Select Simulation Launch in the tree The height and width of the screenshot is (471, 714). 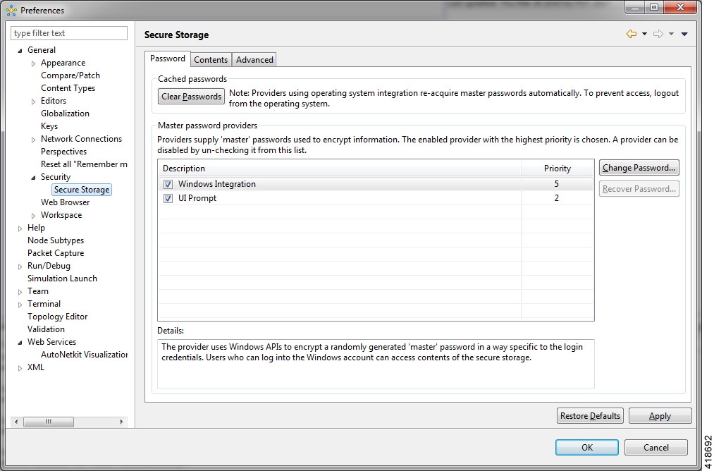pyautogui.click(x=62, y=279)
